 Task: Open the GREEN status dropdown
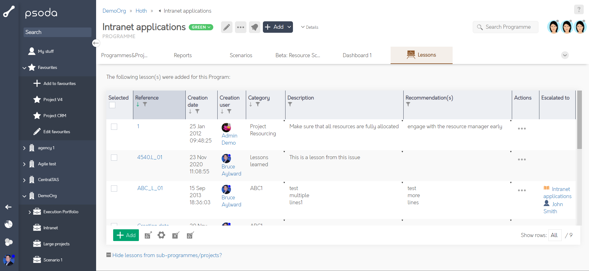[201, 27]
